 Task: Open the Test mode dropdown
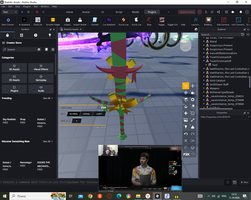click(10, 12)
